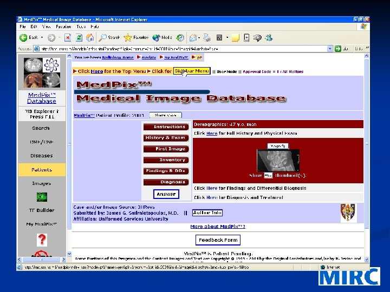Click the wrist X-ray thumbnail image
390x292 pixels.
(278, 161)
